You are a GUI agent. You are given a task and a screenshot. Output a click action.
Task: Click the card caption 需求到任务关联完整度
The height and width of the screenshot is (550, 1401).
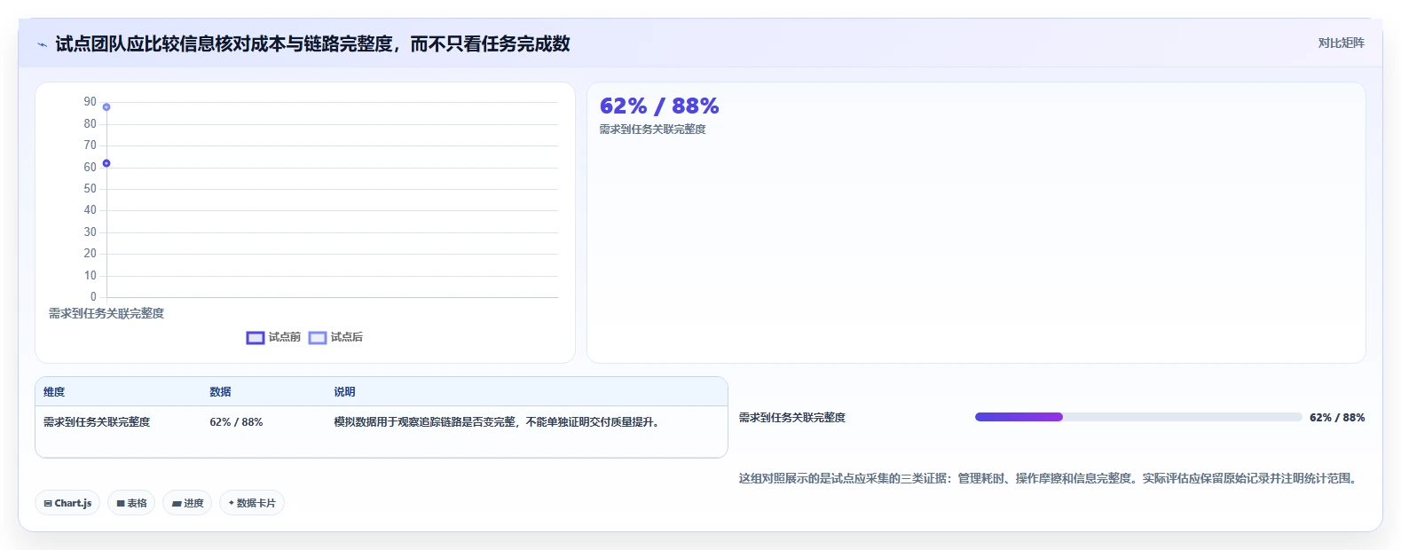coord(653,130)
